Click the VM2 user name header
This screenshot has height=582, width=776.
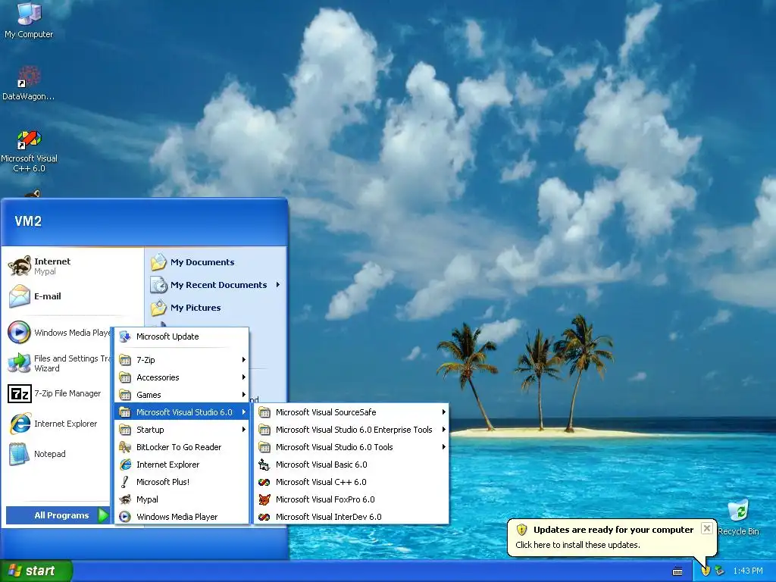(28, 221)
